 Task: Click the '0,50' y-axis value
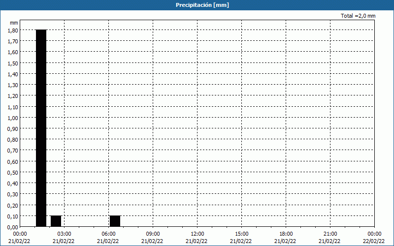(x=13, y=173)
